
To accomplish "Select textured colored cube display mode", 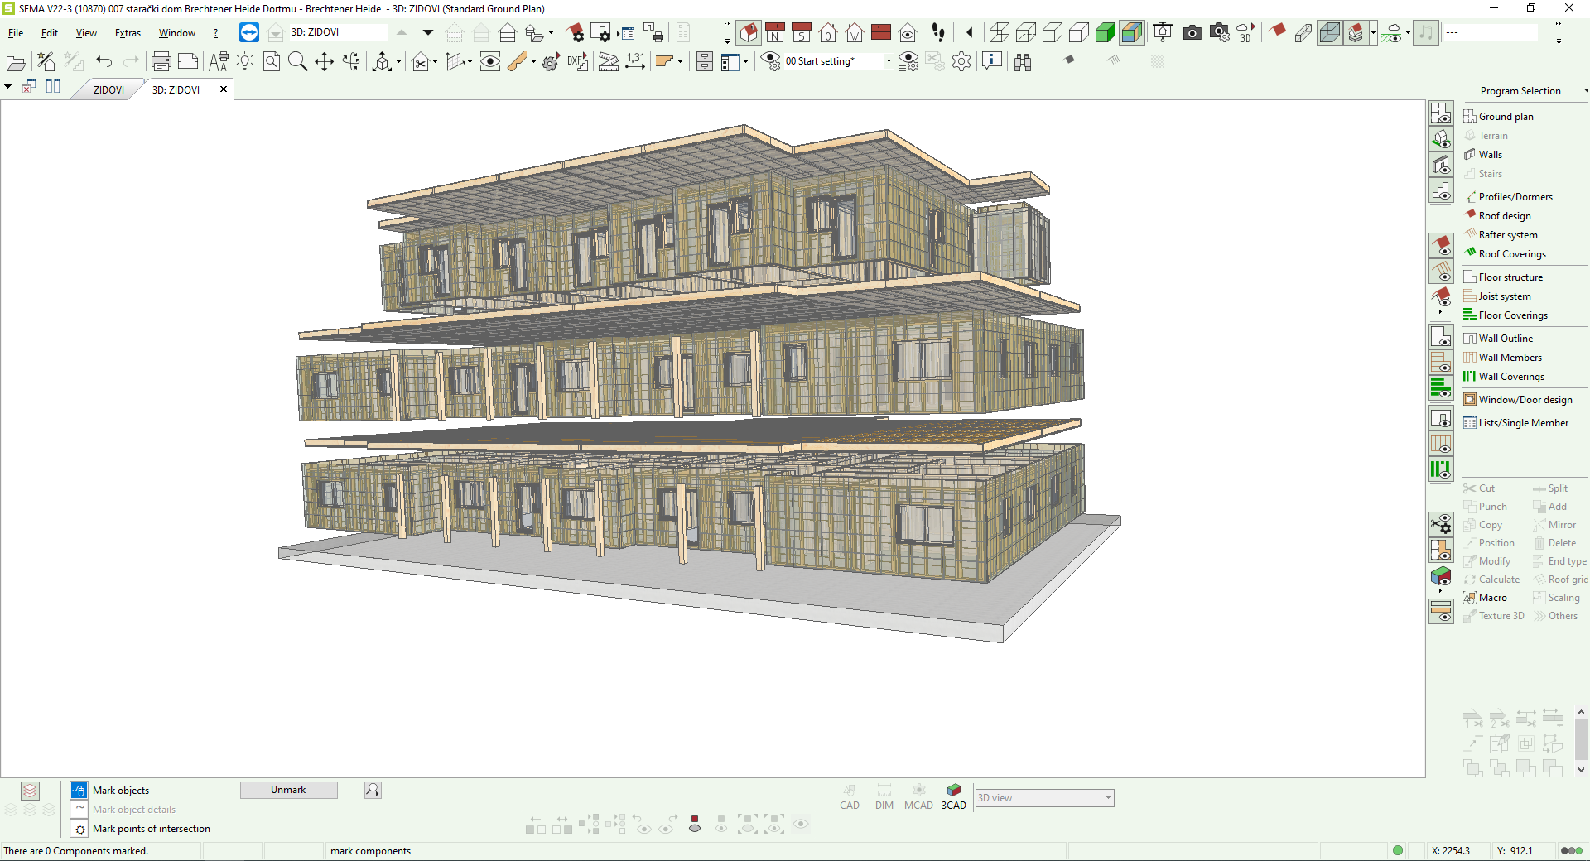I will click(1132, 32).
